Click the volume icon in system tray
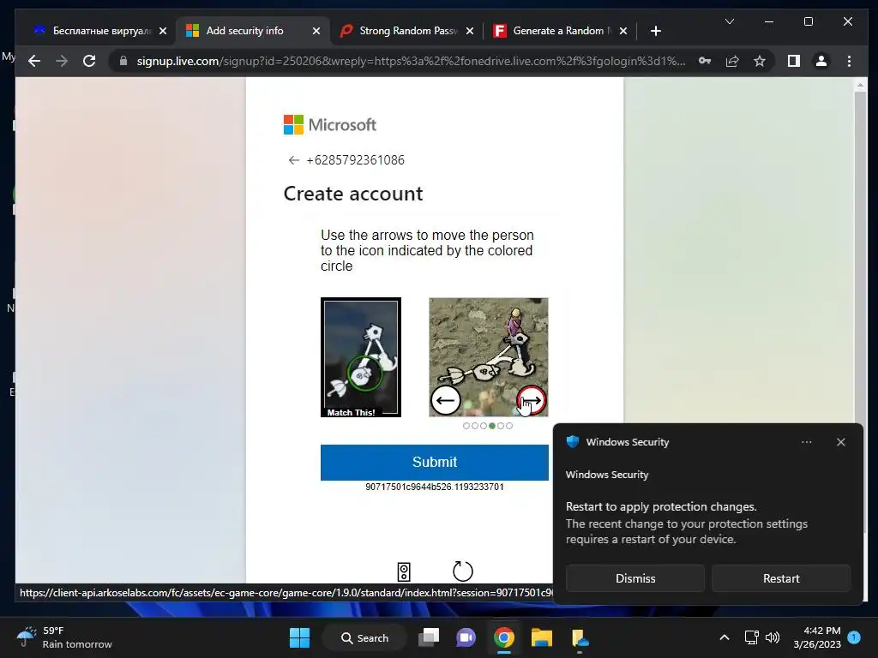878x658 pixels. pyautogui.click(x=773, y=637)
